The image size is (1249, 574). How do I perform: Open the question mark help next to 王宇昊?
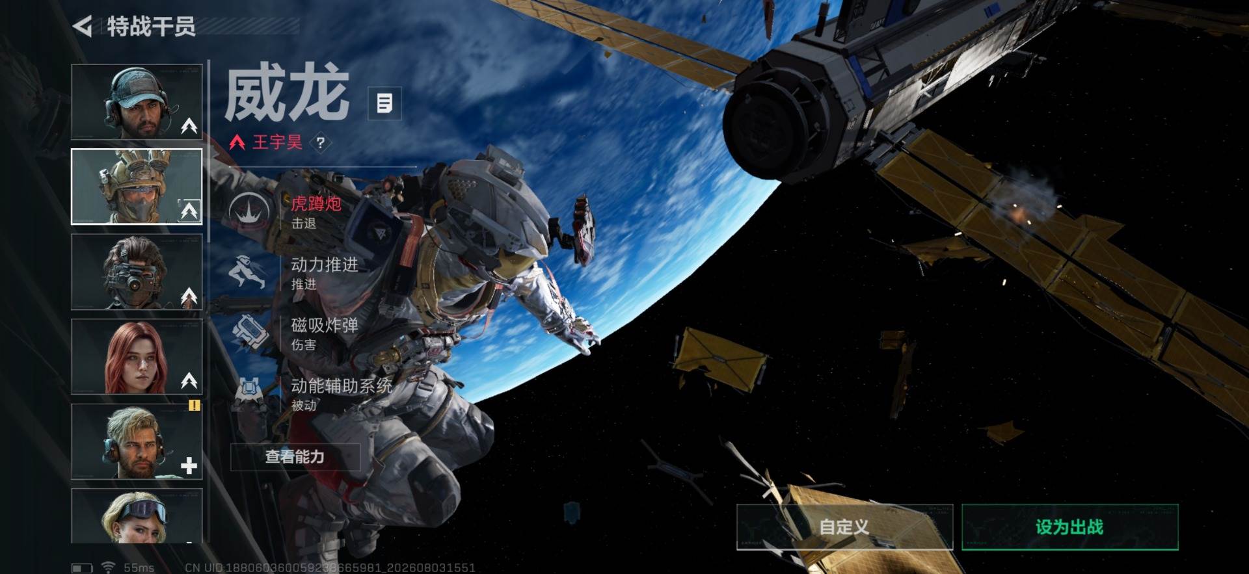[320, 142]
